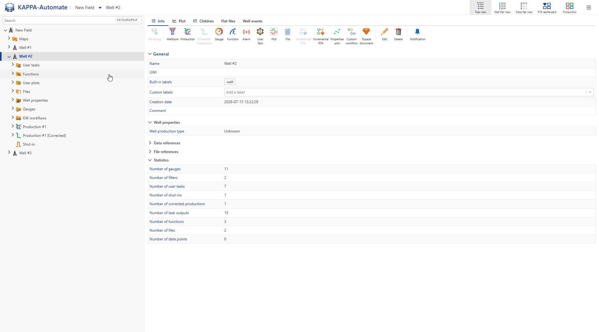This screenshot has height=332, width=599.
Task: Add a User Task
Action: point(260,36)
